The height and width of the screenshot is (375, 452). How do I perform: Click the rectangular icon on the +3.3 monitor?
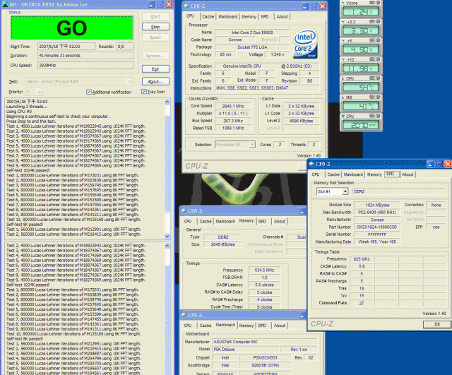click(x=372, y=22)
